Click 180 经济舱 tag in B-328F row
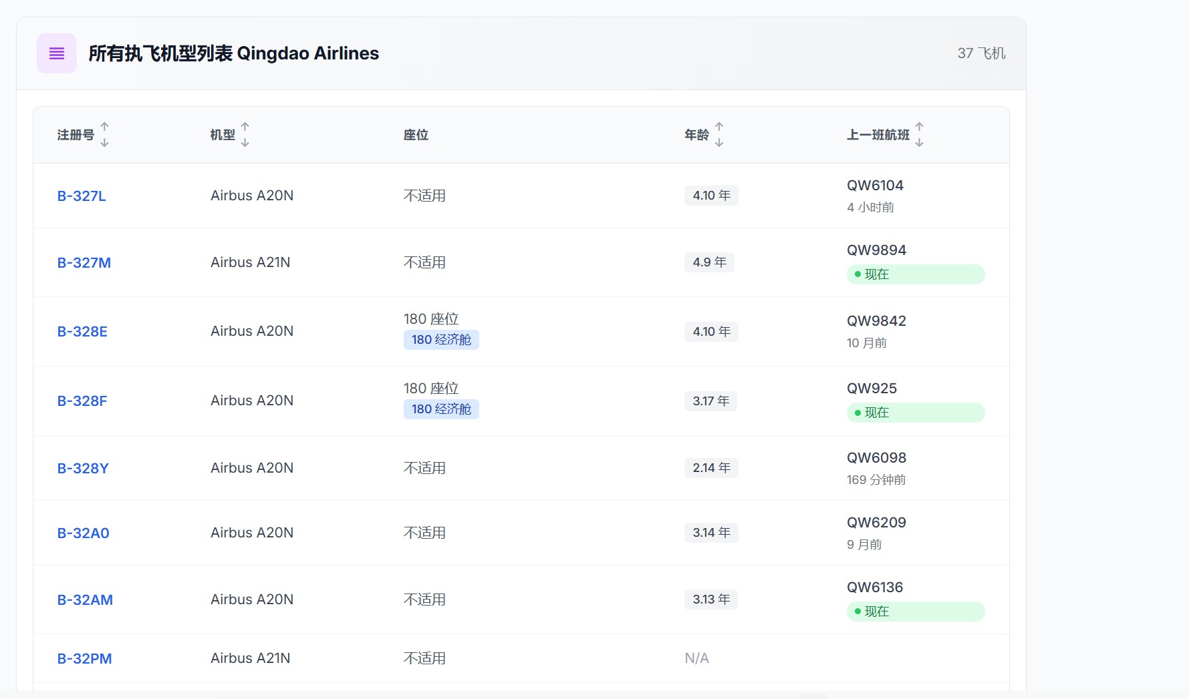Screen dimensions: 1189x699 coord(441,409)
